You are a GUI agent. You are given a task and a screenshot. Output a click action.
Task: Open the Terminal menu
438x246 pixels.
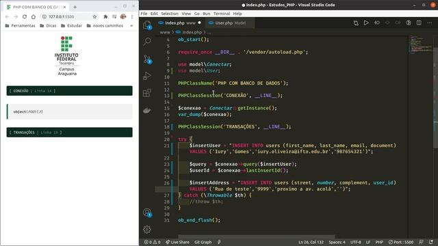(x=222, y=14)
